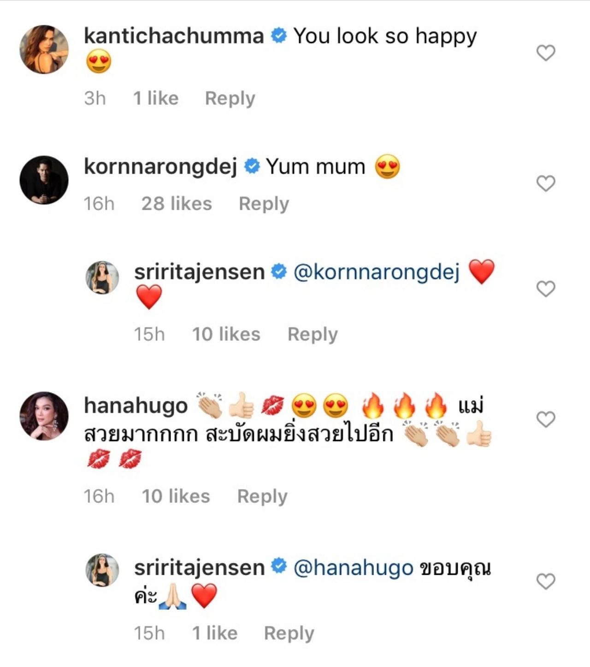Like kantichachumma's comment with the heart

pos(546,53)
